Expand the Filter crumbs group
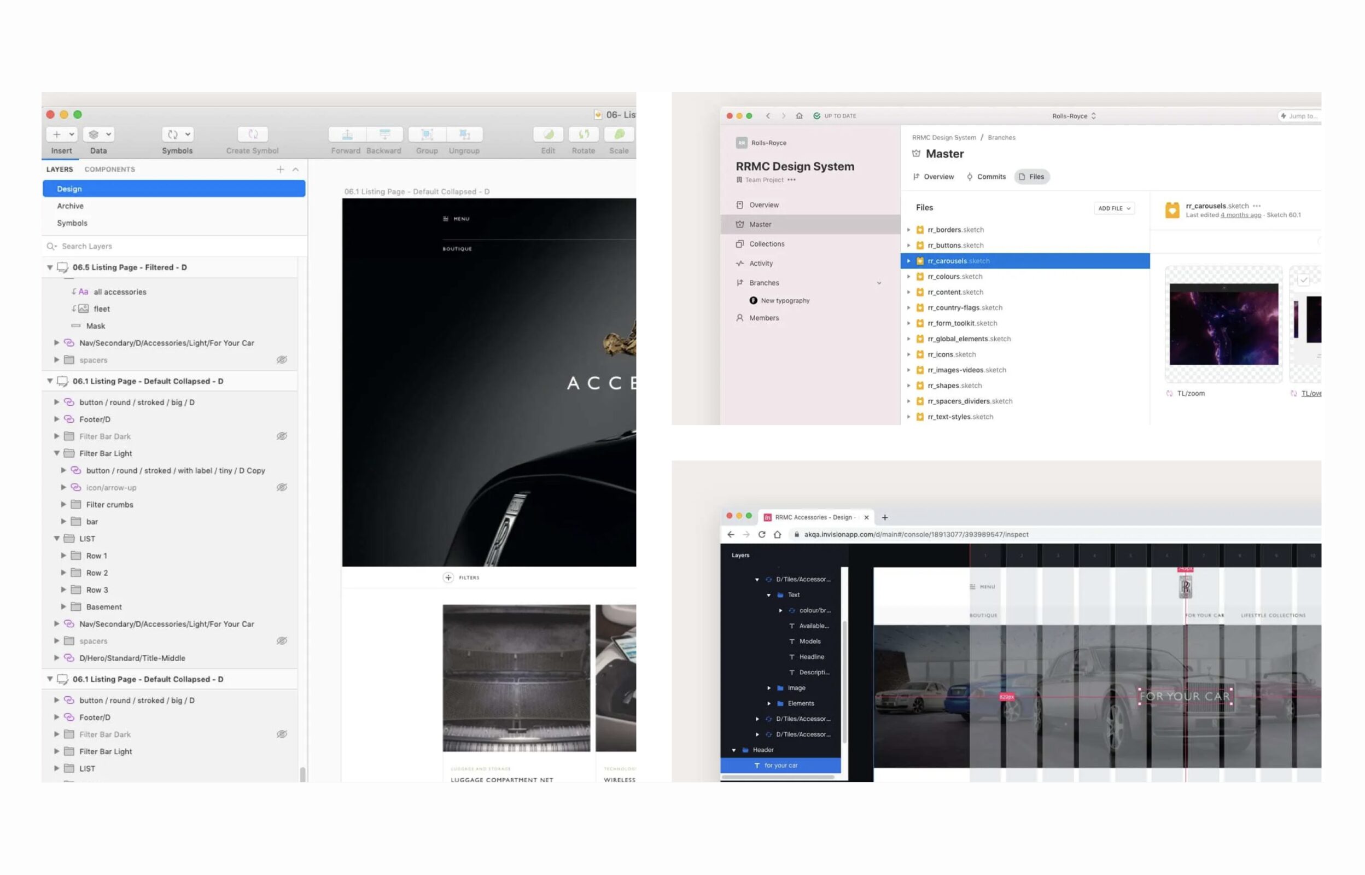Viewport: 1365px width, 875px height. pyautogui.click(x=63, y=504)
